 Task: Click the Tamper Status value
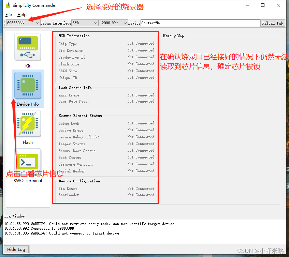(141, 143)
